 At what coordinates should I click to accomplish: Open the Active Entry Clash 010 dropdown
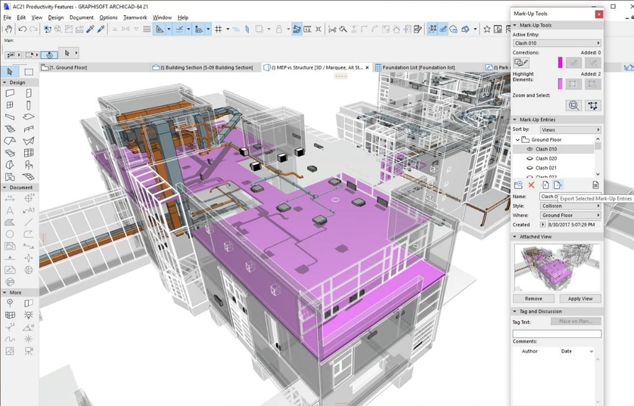557,43
